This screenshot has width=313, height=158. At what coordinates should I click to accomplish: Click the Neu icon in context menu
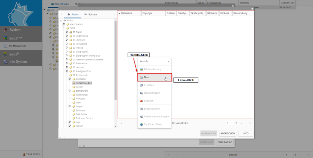(141, 77)
